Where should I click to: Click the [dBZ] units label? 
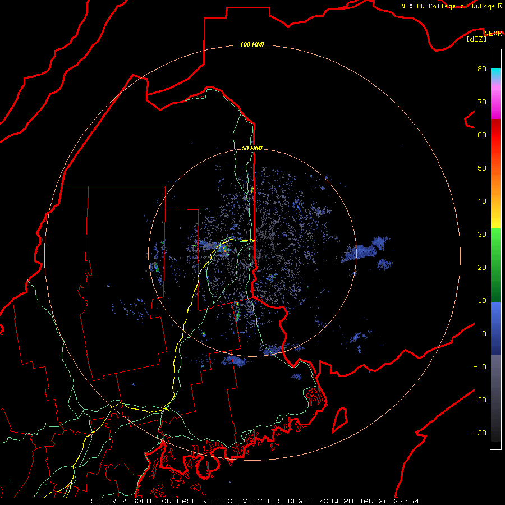[x=476, y=39]
